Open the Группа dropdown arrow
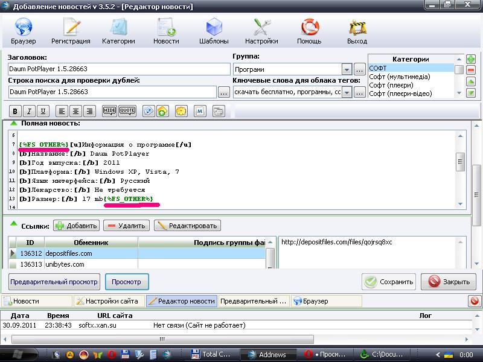Image resolution: width=483 pixels, height=362 pixels. click(347, 69)
